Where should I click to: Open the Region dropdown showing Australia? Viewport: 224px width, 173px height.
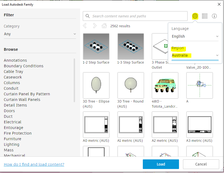(x=195, y=55)
